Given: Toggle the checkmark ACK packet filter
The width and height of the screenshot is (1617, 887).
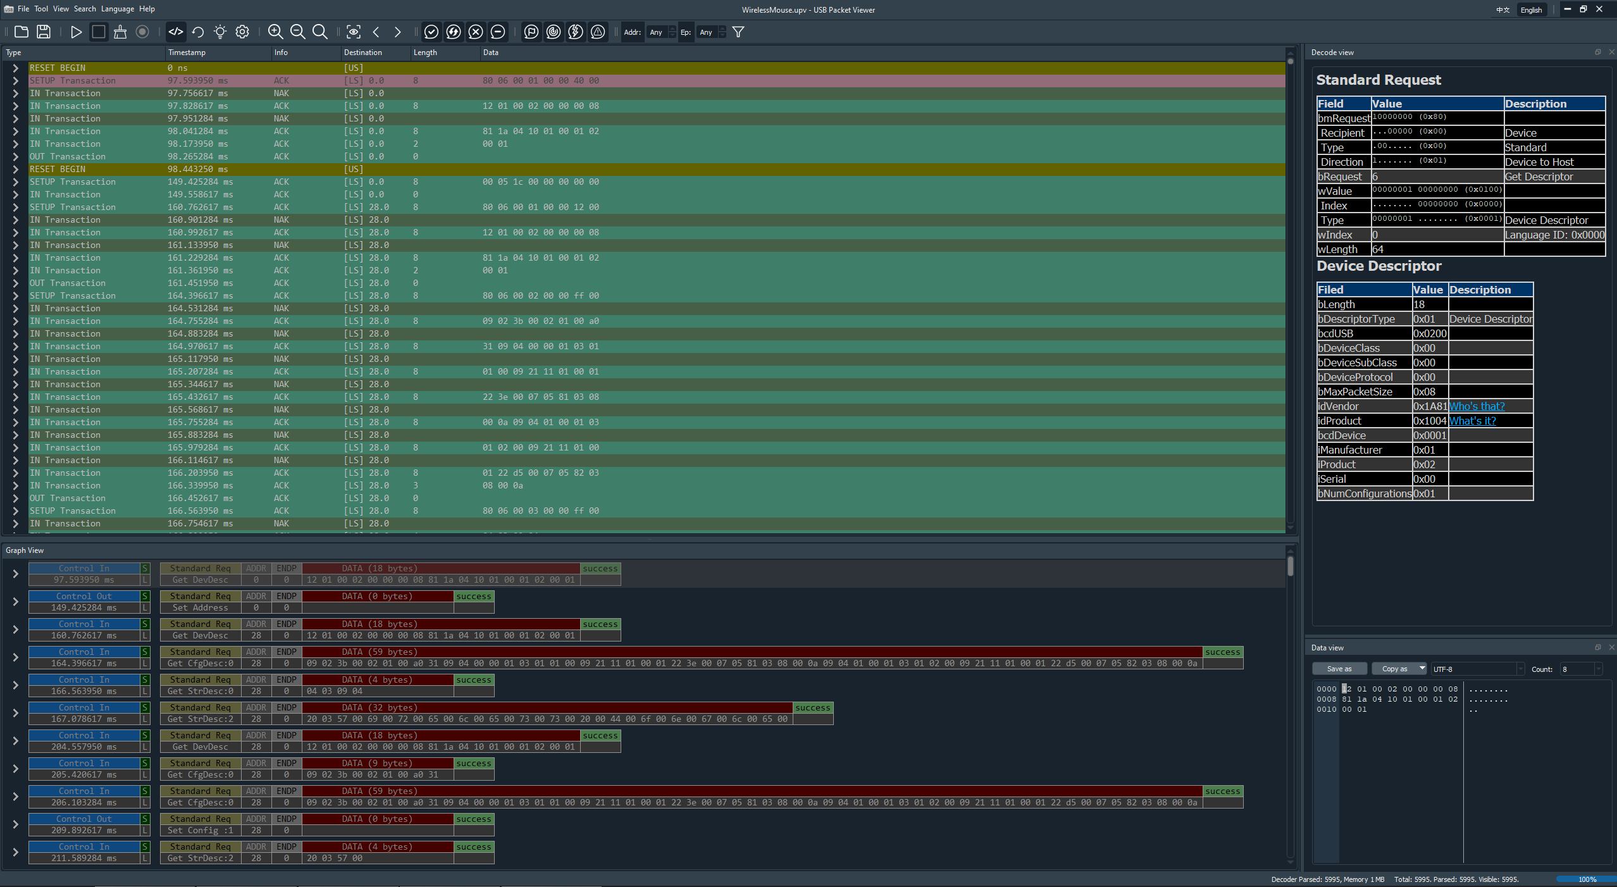Looking at the screenshot, I should [x=431, y=32].
